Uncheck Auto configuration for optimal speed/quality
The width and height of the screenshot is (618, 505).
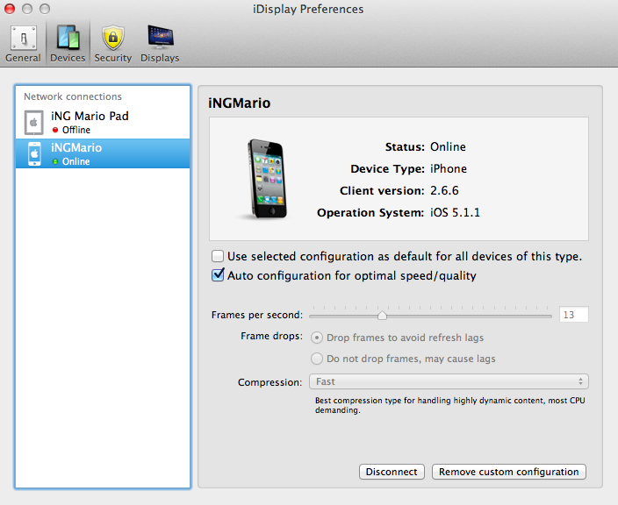click(x=218, y=275)
